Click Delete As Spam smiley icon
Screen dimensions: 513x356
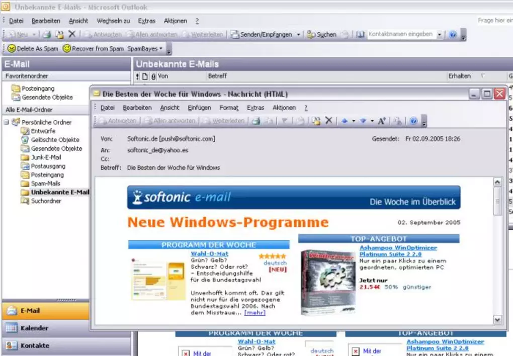click(x=11, y=49)
